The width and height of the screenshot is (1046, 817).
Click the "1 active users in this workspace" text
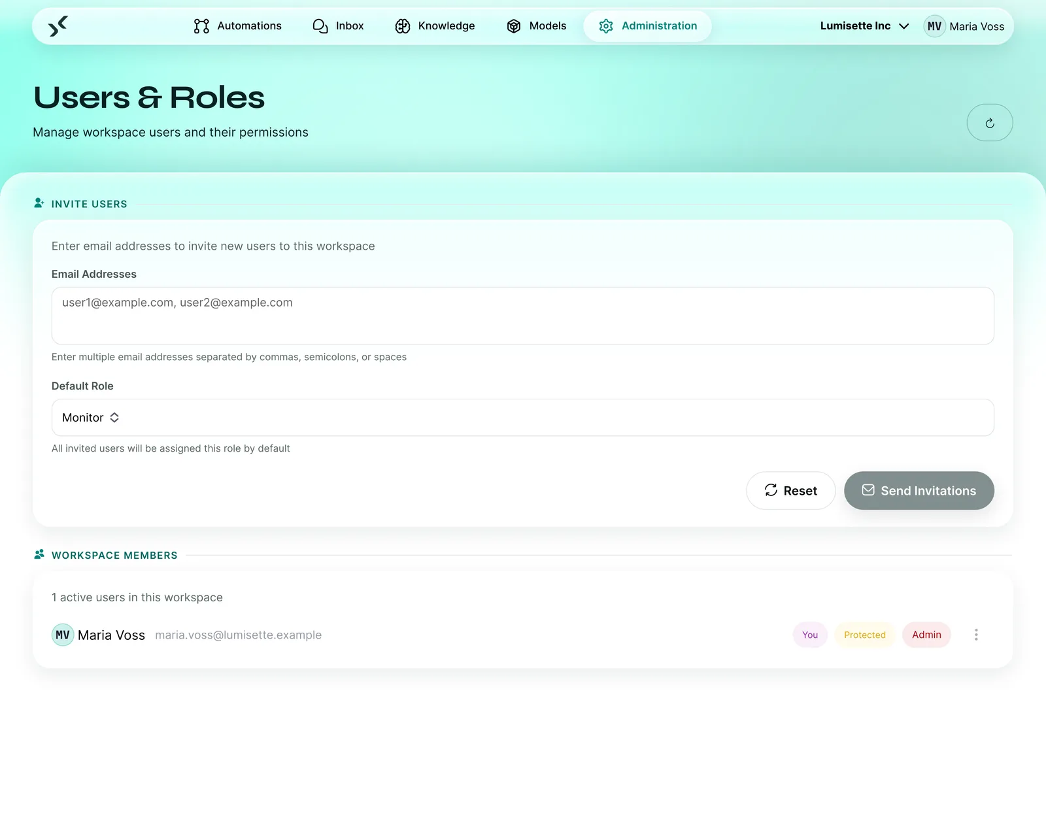pos(137,597)
